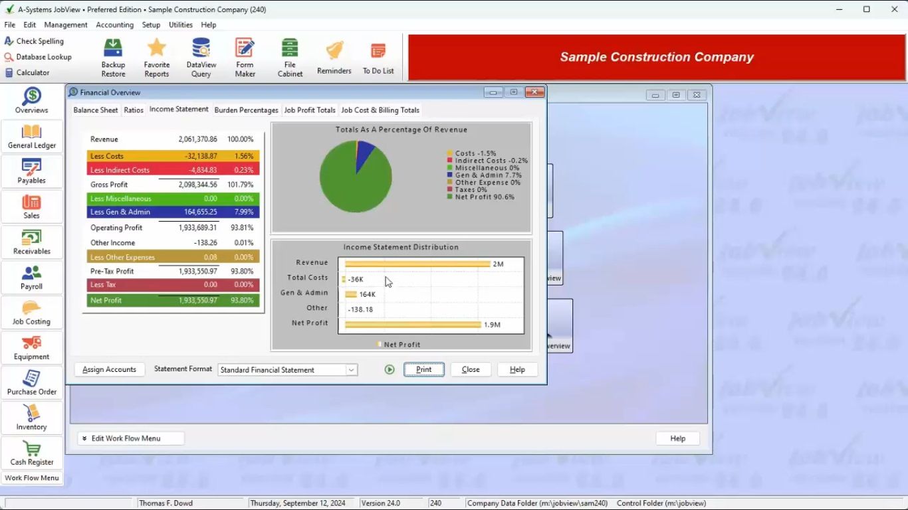Select Overviews in the sidebar
Viewport: 908px width, 510px height.
pyautogui.click(x=32, y=101)
